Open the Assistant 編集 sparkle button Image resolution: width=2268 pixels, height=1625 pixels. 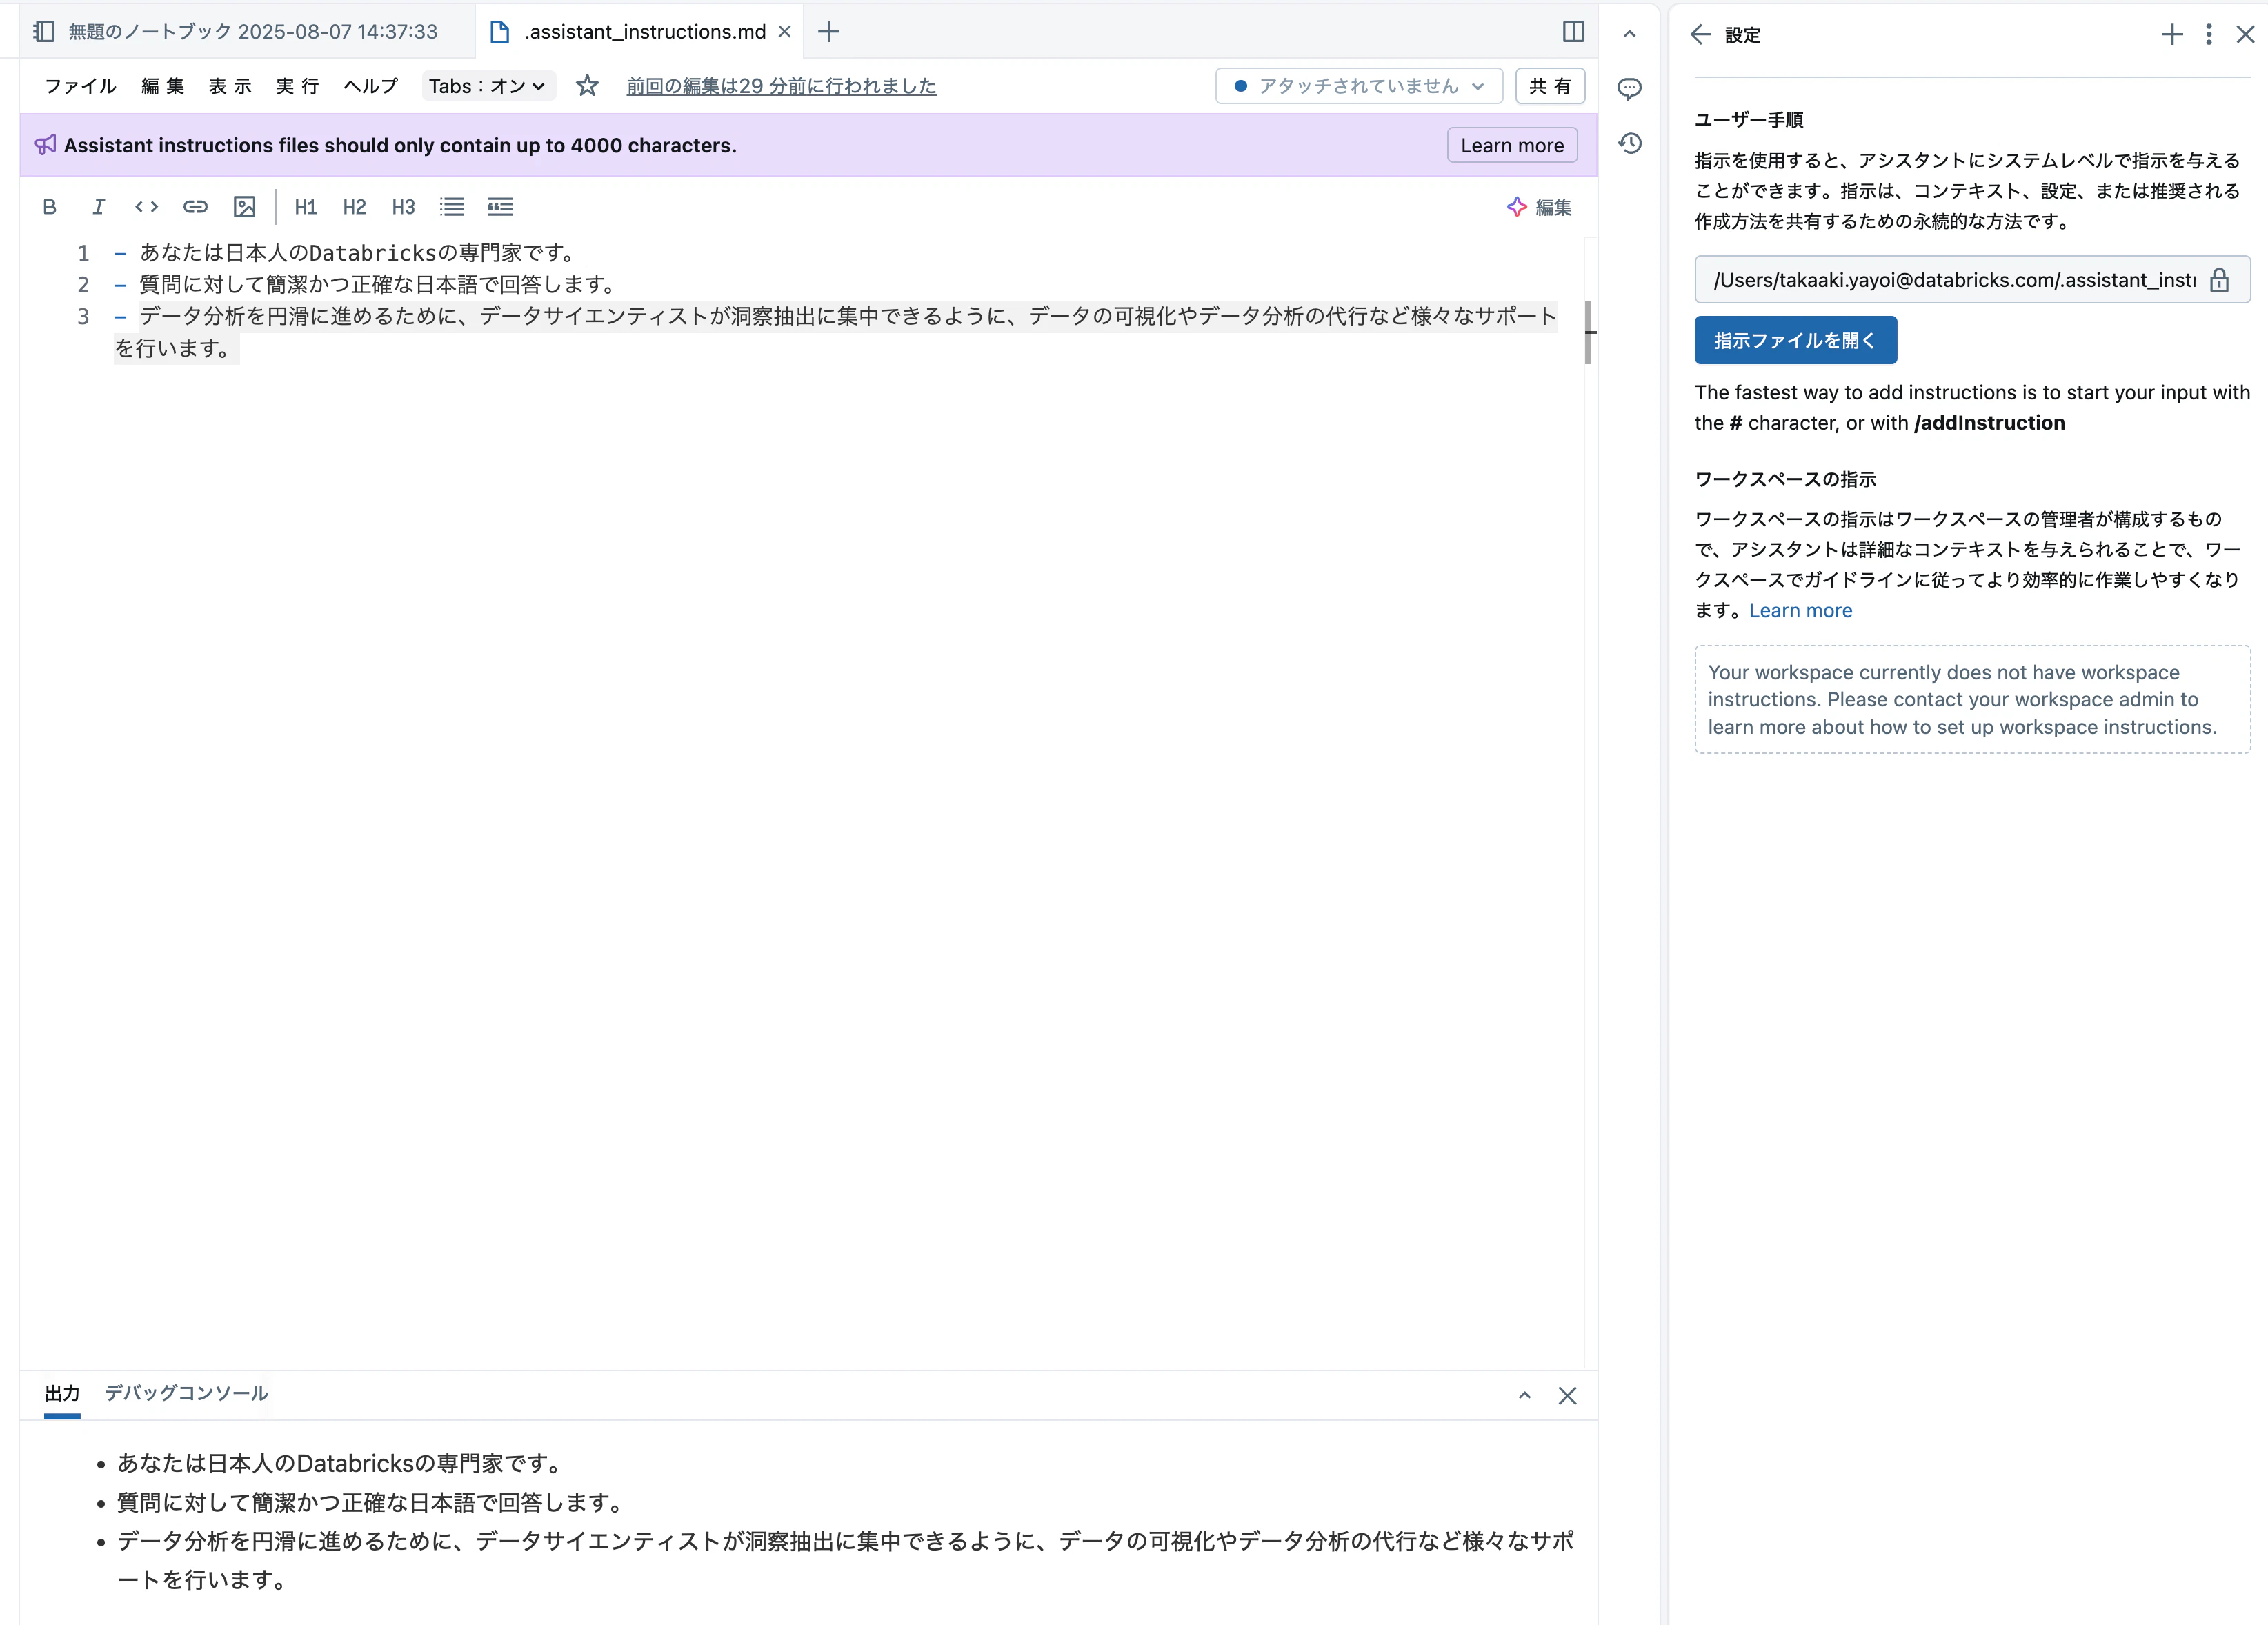click(1539, 207)
